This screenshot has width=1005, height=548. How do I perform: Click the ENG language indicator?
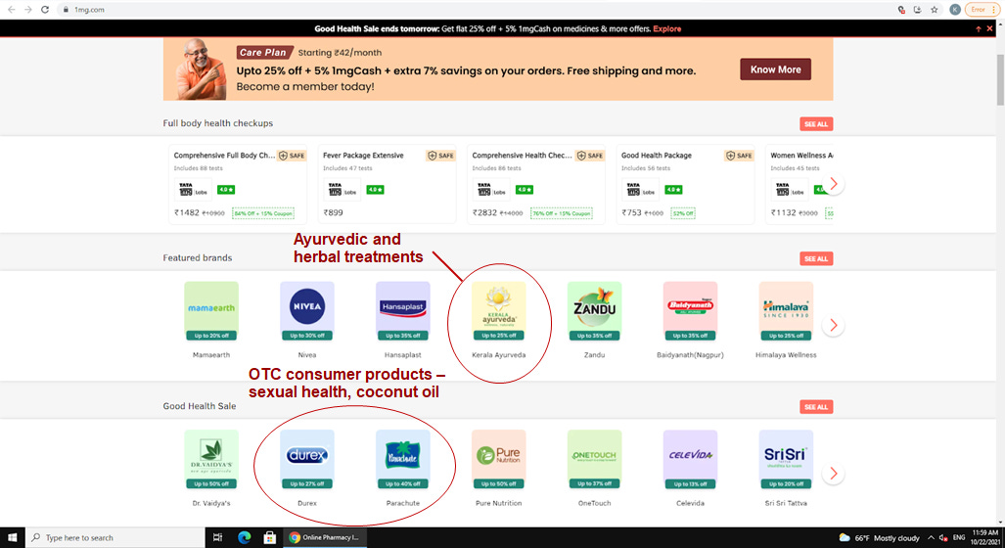(x=959, y=538)
